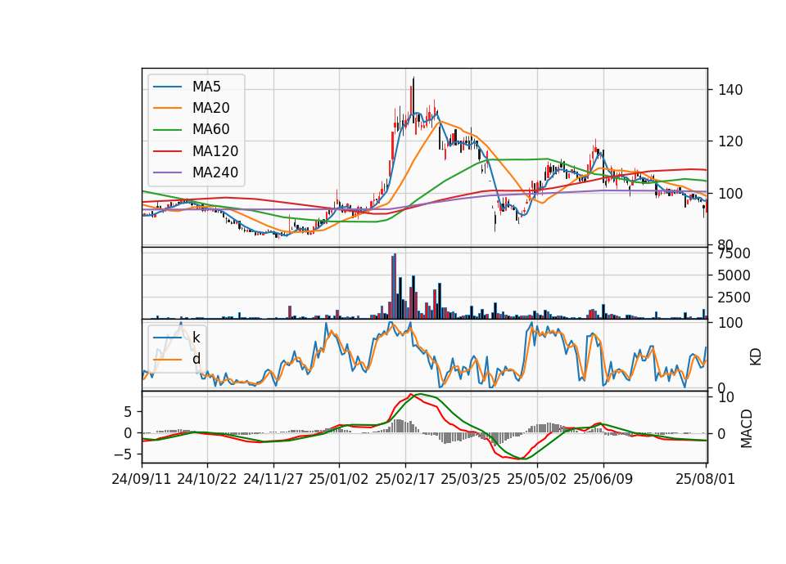Click the 10 label on MACD right axis
Screen dimensions: 786x564
click(726, 398)
